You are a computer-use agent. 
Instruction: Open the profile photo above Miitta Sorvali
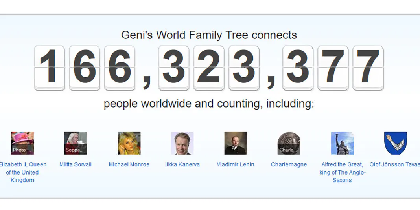76,143
